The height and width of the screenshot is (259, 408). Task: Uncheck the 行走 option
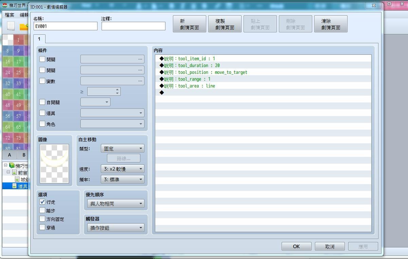[x=42, y=202]
